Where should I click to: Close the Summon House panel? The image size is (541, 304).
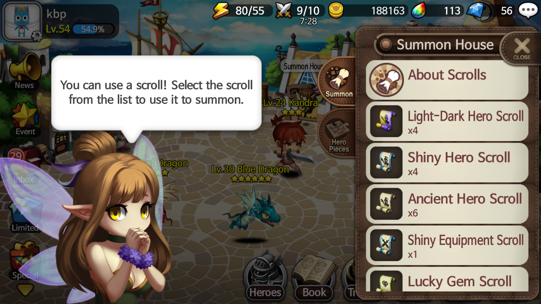[x=522, y=49]
